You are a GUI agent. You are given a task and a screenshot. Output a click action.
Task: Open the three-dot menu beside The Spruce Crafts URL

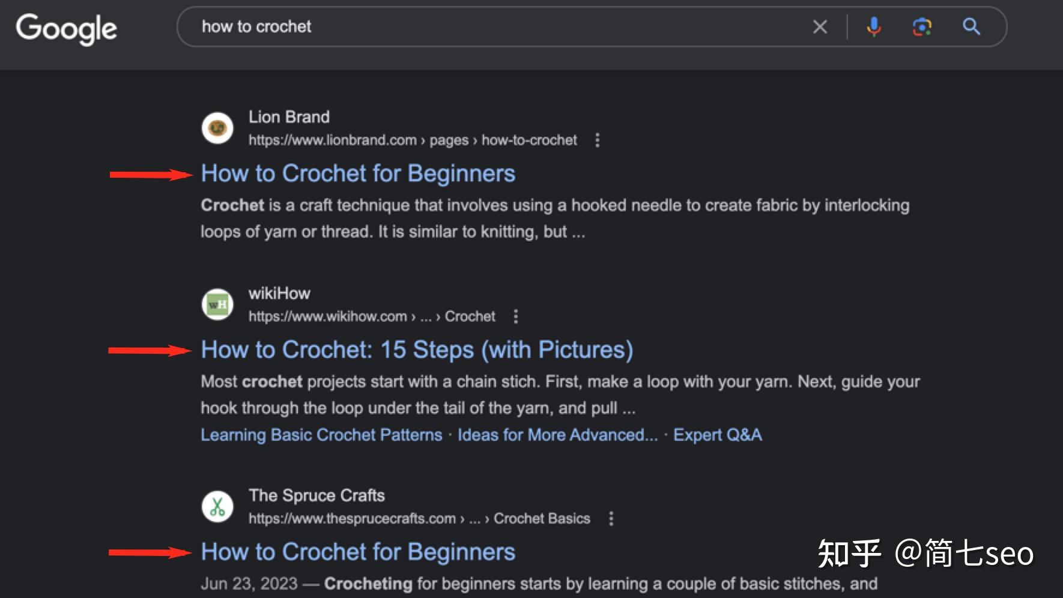pyautogui.click(x=611, y=518)
